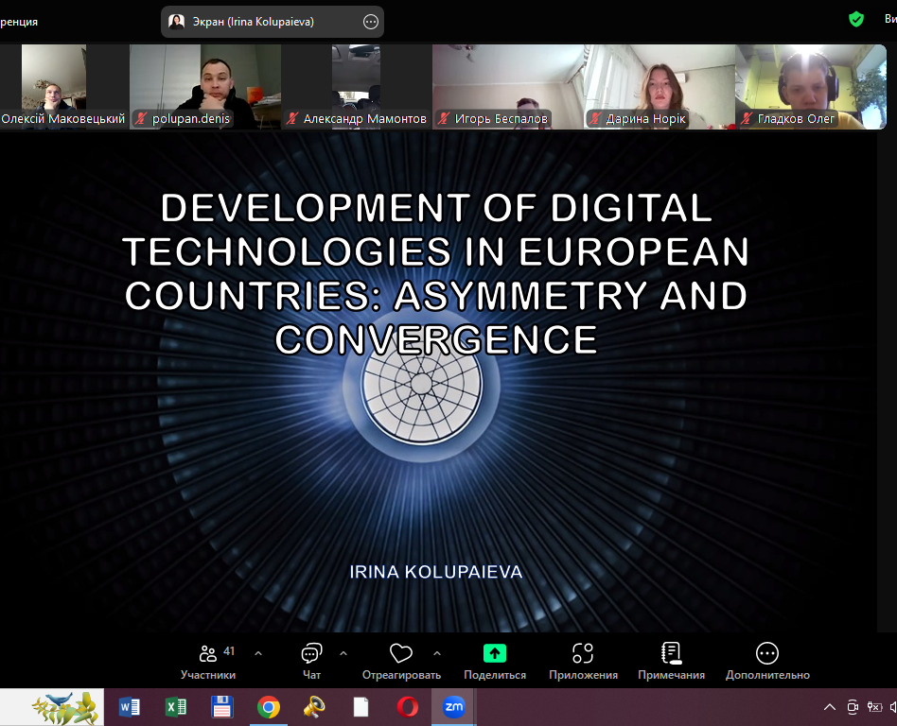Open screen share options ellipsis menu
The image size is (897, 726).
point(370,22)
